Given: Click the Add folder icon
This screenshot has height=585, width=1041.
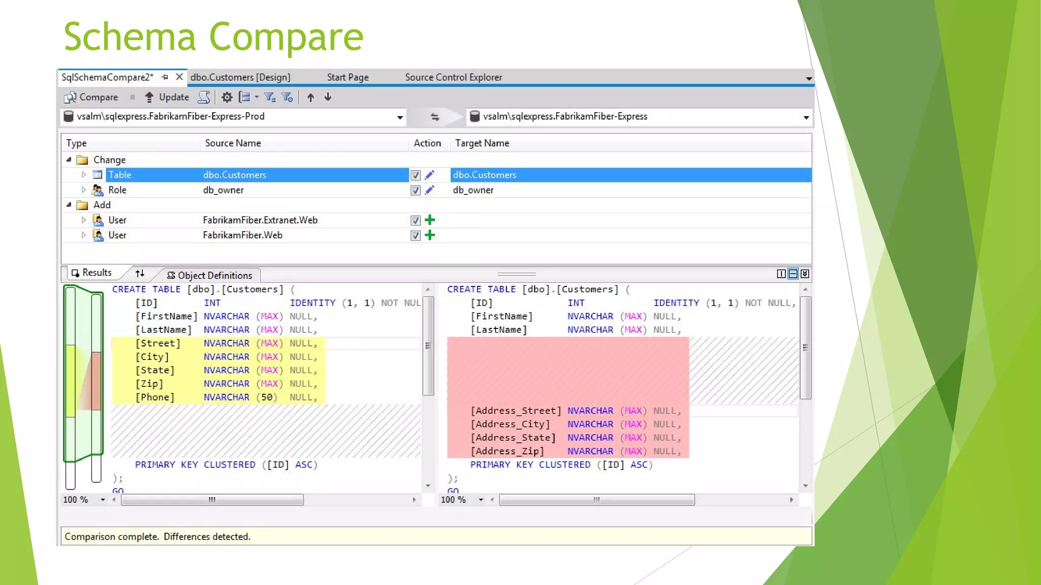Looking at the screenshot, I should click(82, 205).
